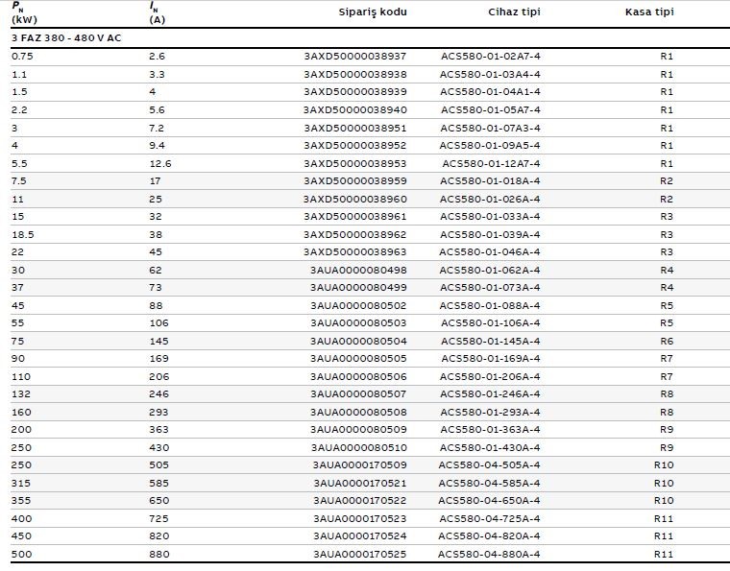Select device type ACS580-04-725A-4
Screen dimensions: 730x571
(490, 519)
